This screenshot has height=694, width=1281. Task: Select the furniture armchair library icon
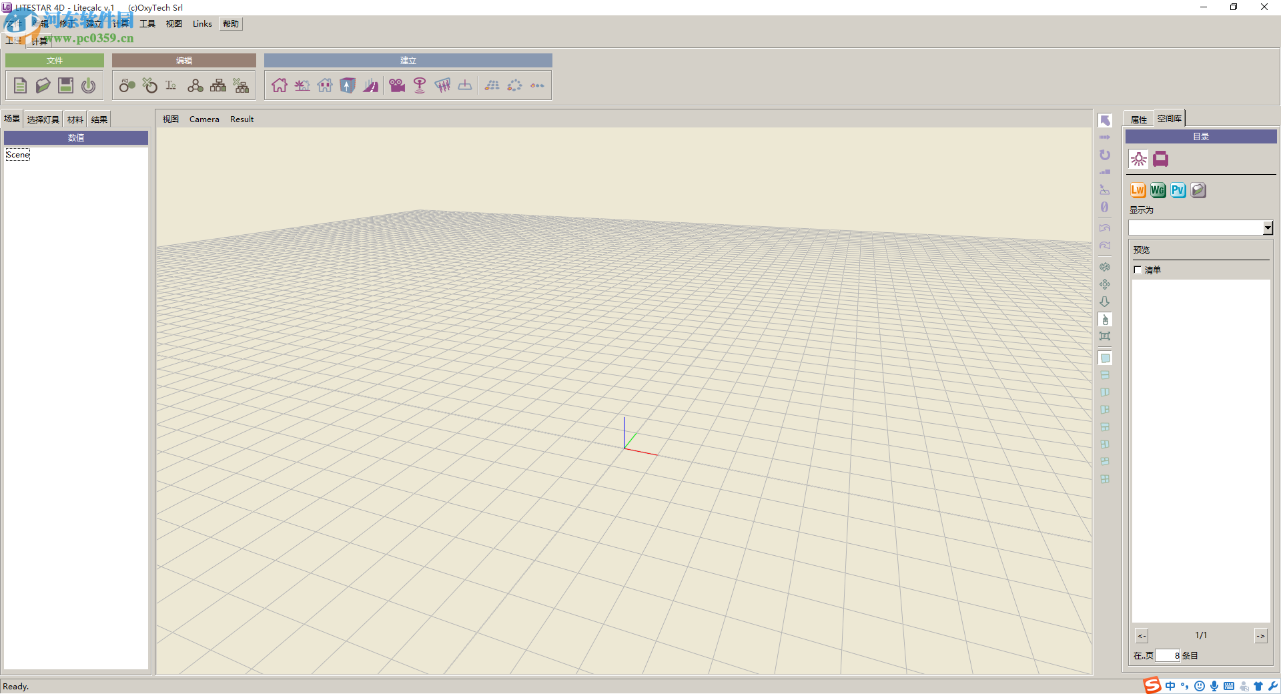point(1161,159)
